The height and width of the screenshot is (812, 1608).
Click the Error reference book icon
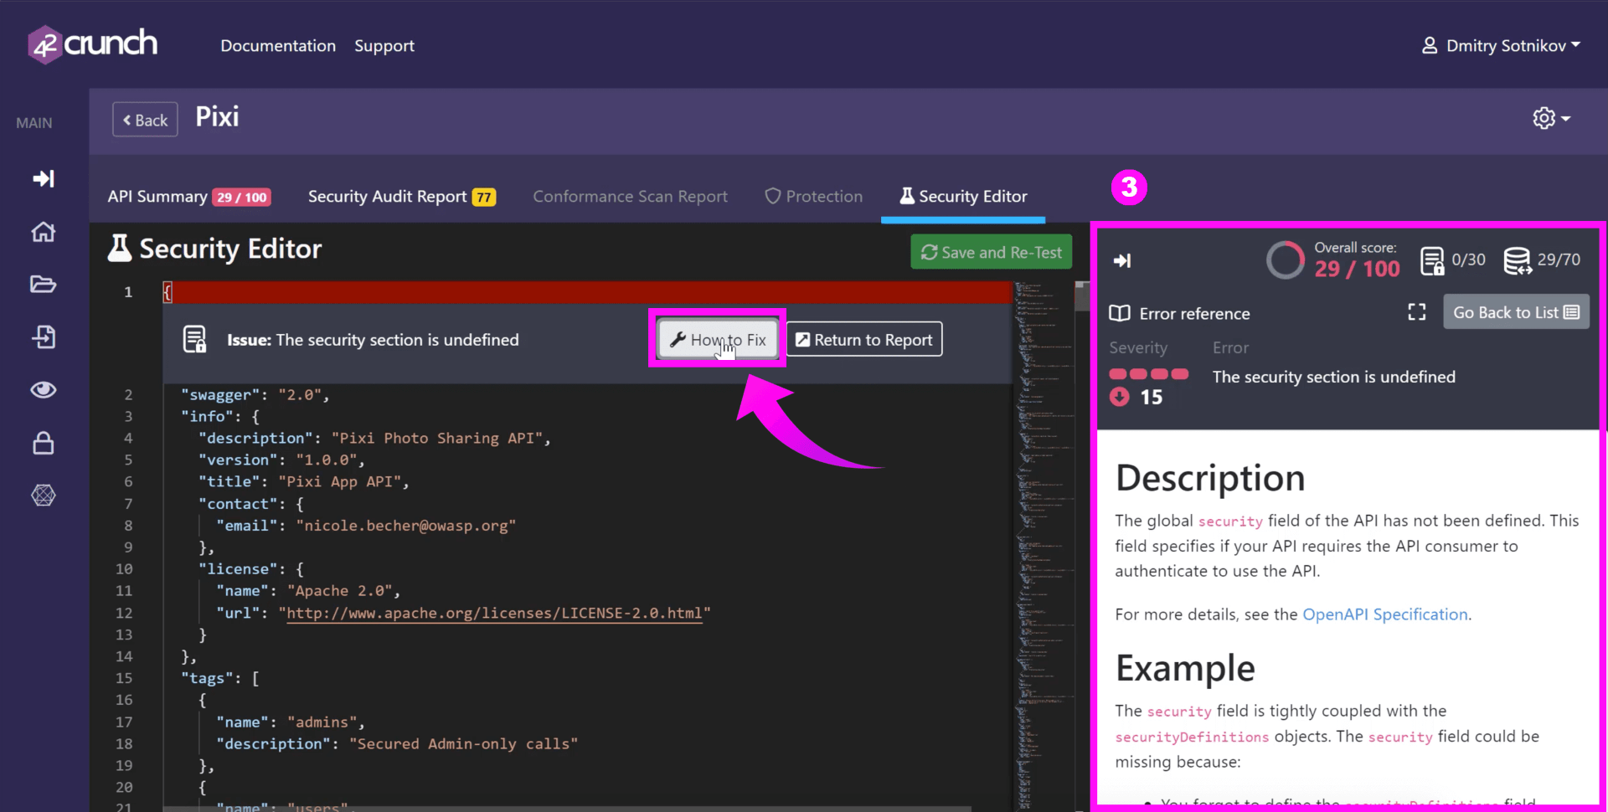(x=1120, y=313)
